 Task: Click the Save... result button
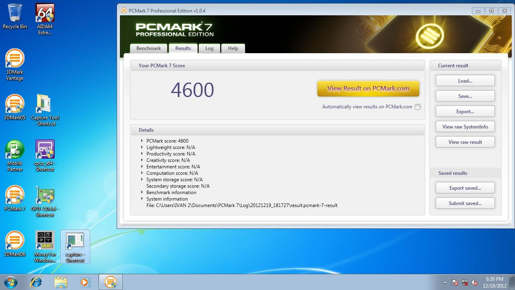(465, 96)
